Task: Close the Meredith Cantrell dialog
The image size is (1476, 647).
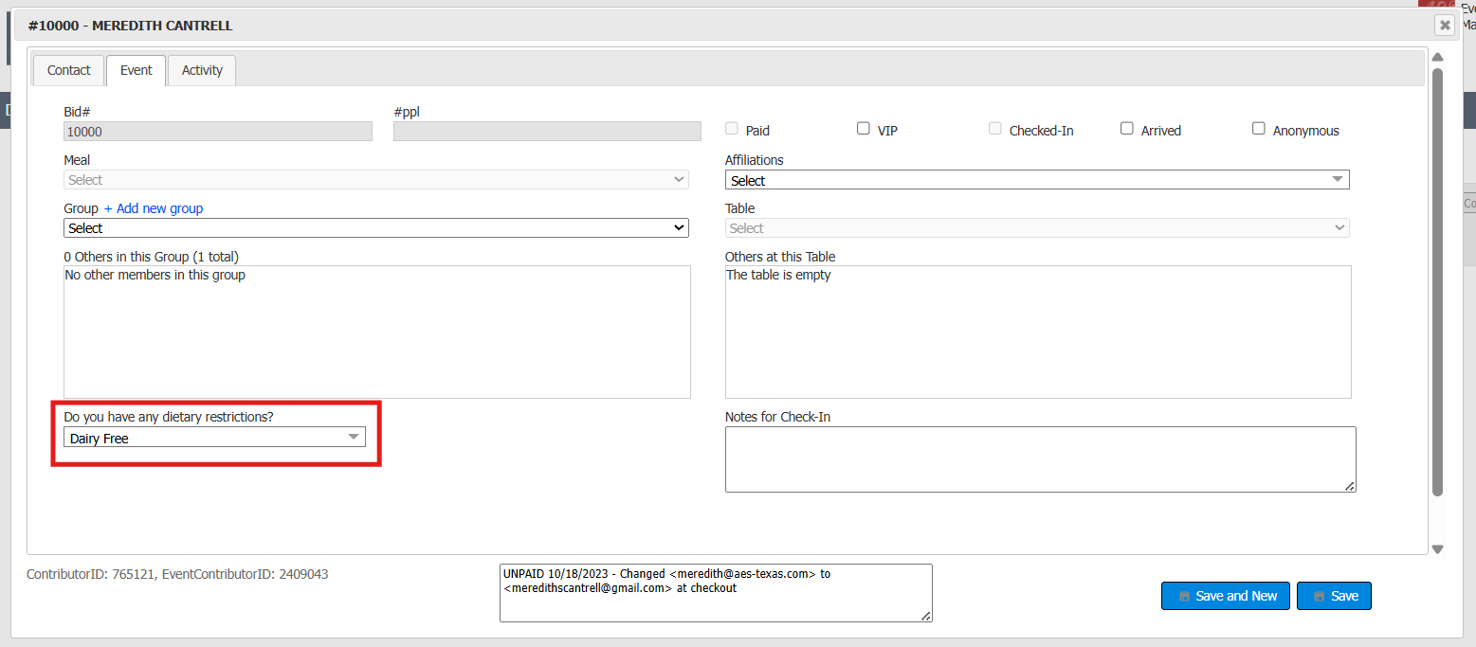Action: point(1444,26)
